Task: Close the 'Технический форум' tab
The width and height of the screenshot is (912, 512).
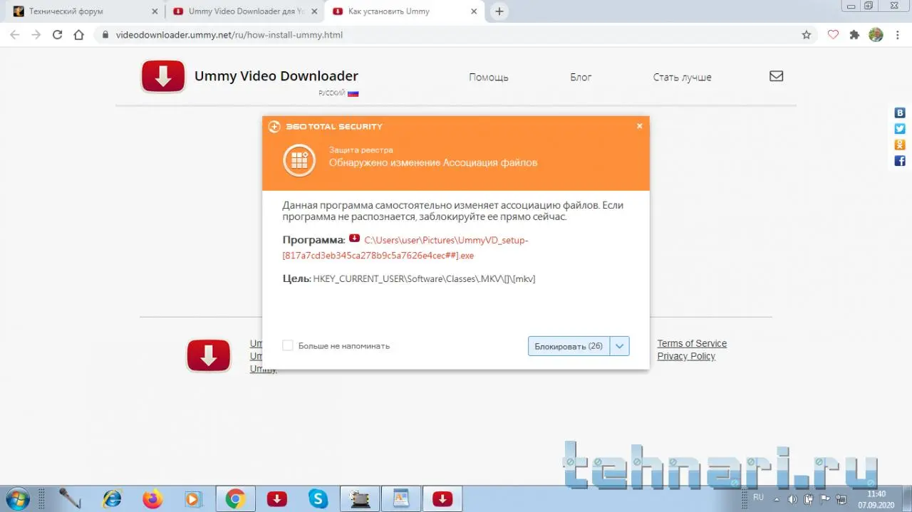Action: tap(155, 11)
